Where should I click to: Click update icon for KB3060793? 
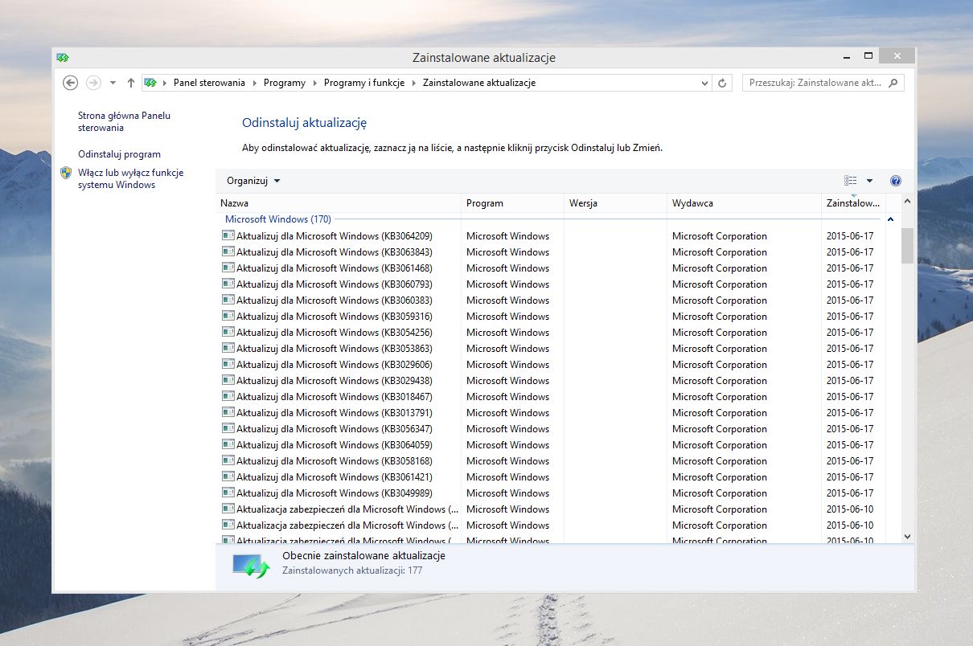coord(228,284)
